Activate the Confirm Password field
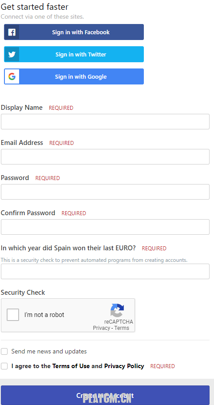 pos(105,227)
